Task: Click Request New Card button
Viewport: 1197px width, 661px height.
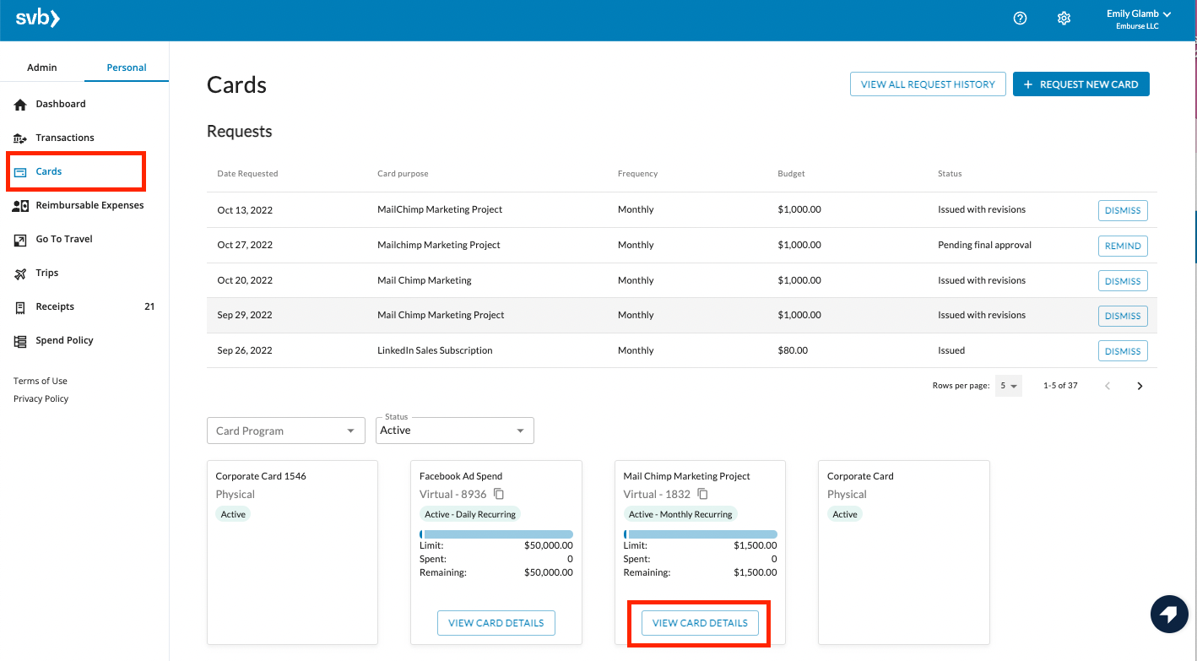Action: (1081, 84)
